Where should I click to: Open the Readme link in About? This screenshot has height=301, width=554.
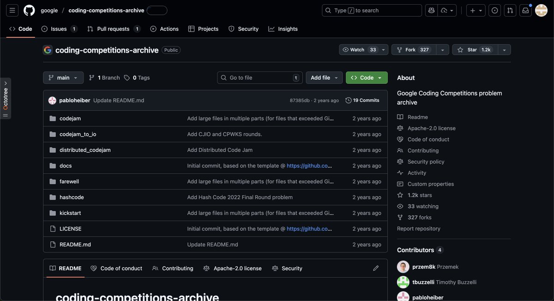tap(413, 117)
